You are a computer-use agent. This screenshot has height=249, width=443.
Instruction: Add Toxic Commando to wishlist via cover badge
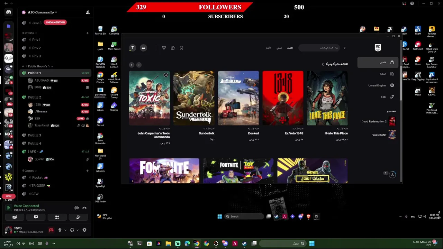166,75
